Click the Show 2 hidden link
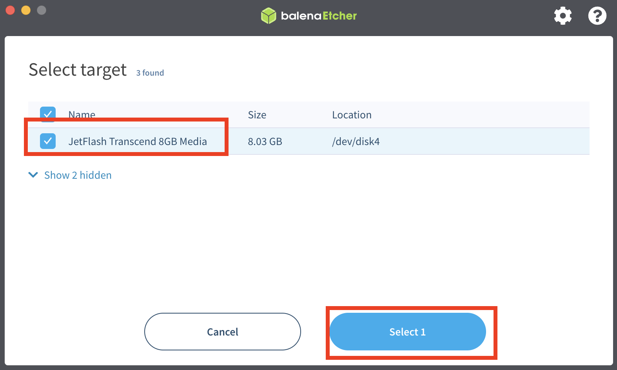The image size is (617, 370). tap(78, 175)
